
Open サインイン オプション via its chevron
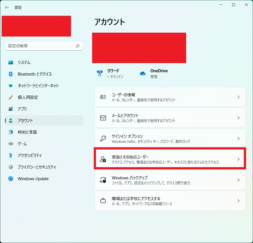tap(239, 138)
